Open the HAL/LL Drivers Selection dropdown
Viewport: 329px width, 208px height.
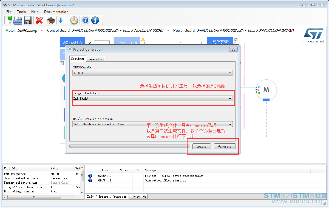tap(152, 124)
